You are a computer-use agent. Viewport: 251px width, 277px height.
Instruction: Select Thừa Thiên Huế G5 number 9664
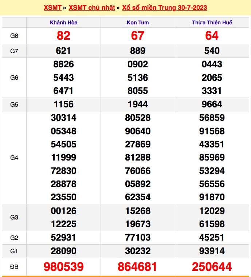click(212, 104)
